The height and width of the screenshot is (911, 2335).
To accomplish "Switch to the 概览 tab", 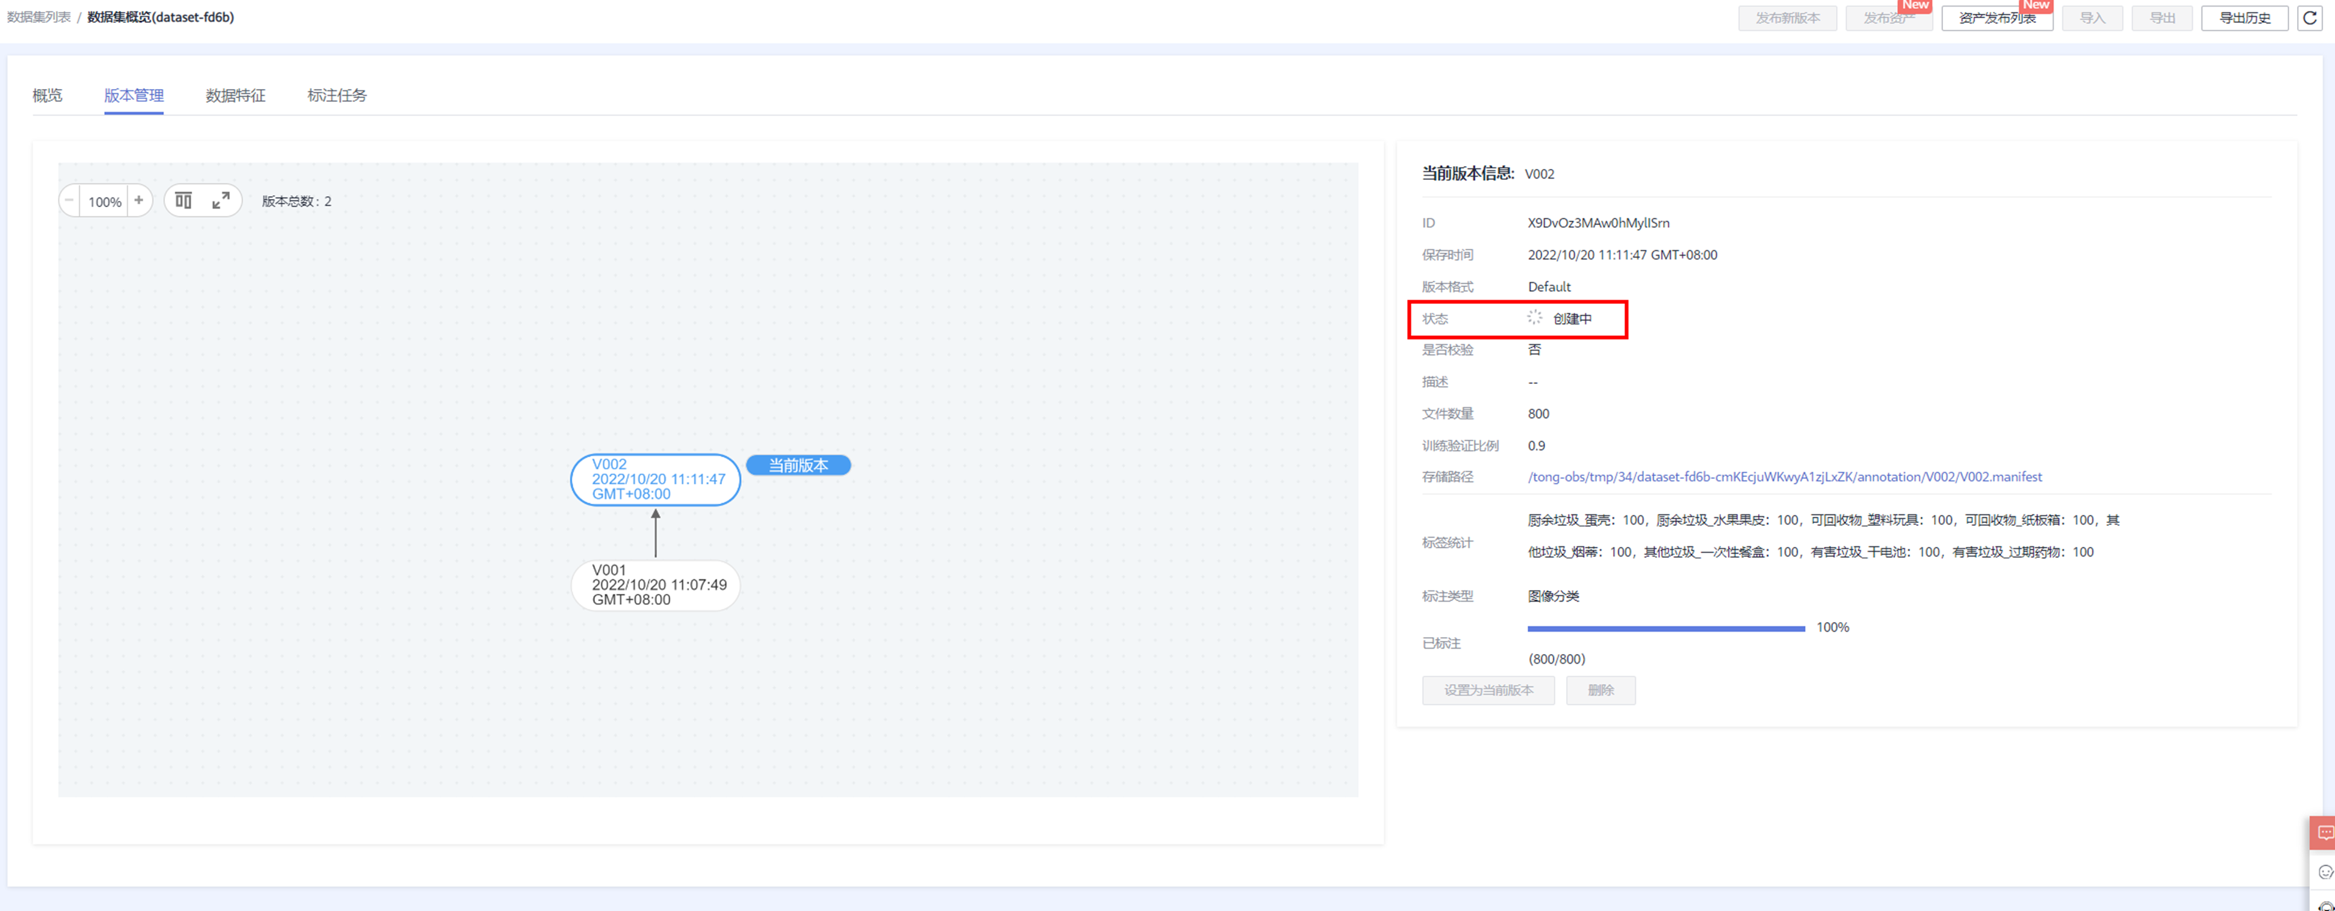I will point(47,95).
